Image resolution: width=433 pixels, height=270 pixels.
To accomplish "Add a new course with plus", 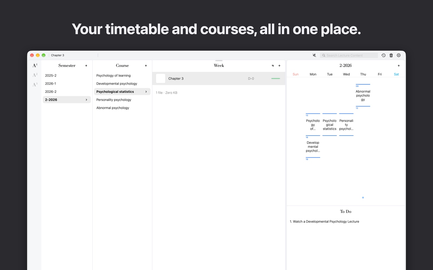I will 146,66.
